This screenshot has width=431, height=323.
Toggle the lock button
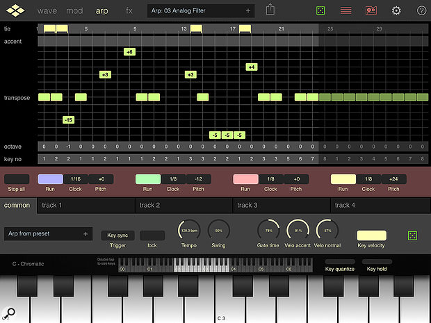[x=152, y=235]
